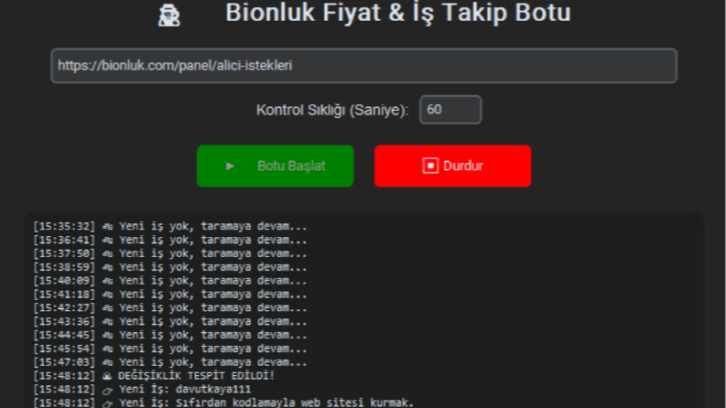Click the log line at 15:47:03
726x408 pixels.
pyautogui.click(x=170, y=361)
